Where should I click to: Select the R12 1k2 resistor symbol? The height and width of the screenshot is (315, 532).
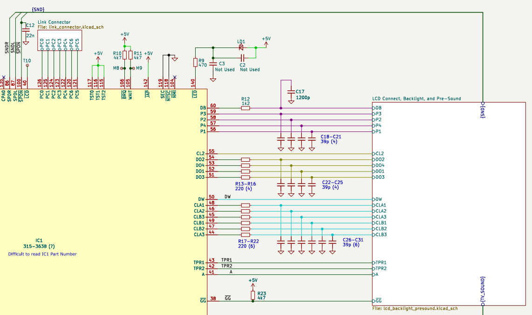pos(246,108)
